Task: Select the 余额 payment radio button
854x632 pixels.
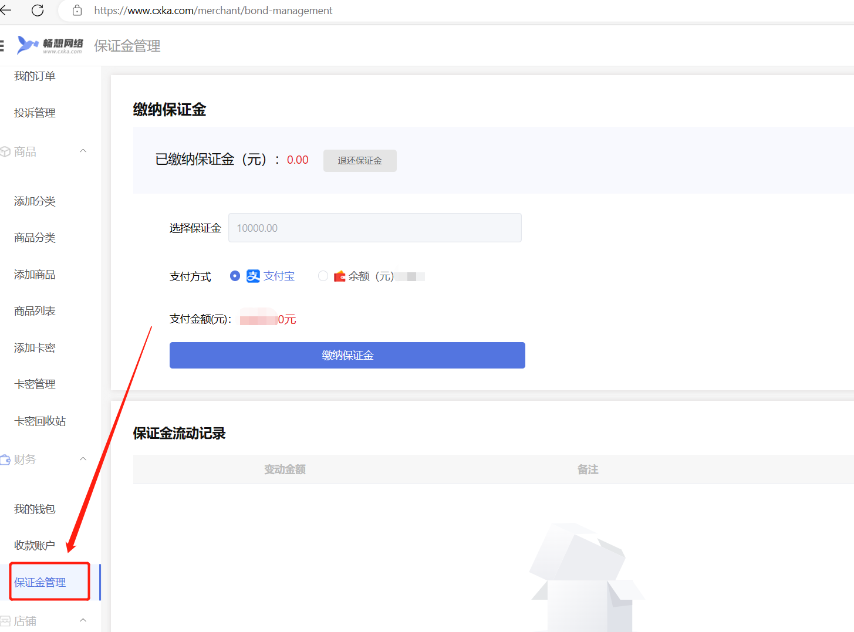Action: coord(323,276)
